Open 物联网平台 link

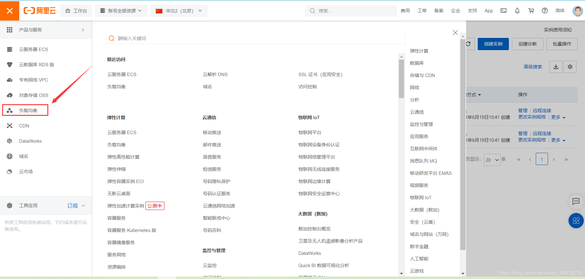pos(310,133)
